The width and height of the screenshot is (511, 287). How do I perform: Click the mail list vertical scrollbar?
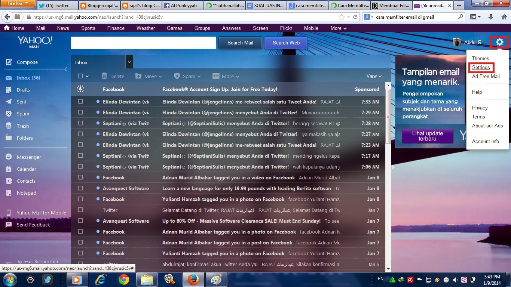tap(388, 116)
